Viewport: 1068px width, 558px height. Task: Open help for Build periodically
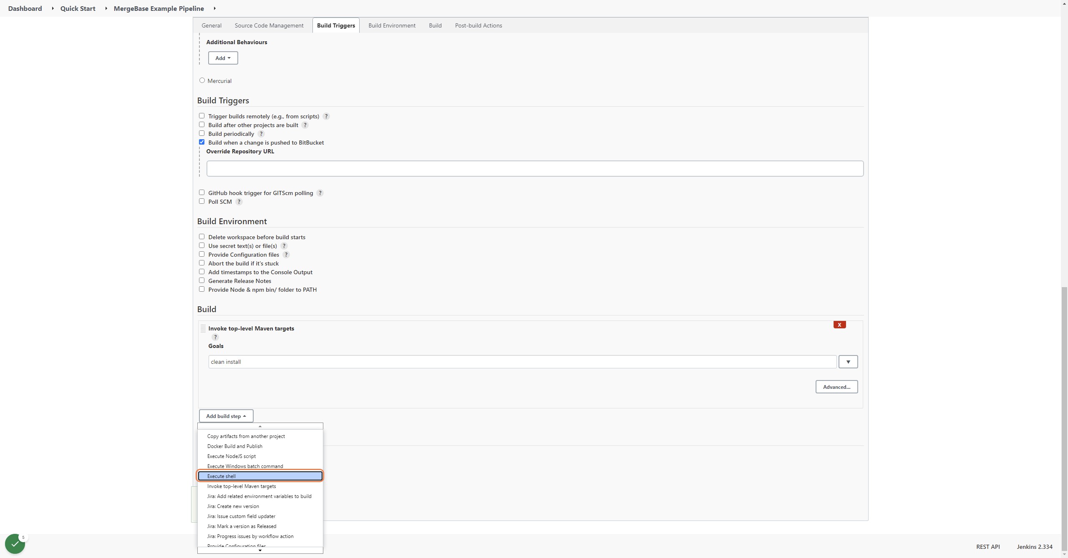261,134
